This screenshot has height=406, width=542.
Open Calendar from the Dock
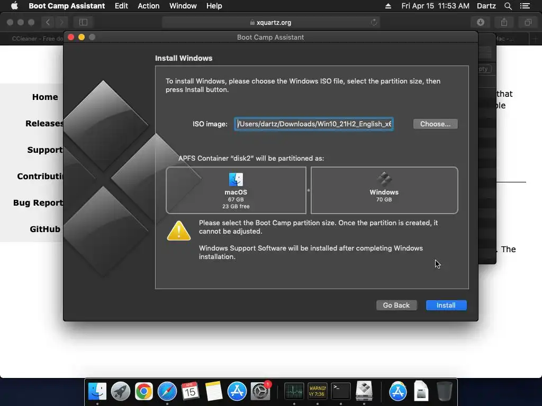pos(190,391)
